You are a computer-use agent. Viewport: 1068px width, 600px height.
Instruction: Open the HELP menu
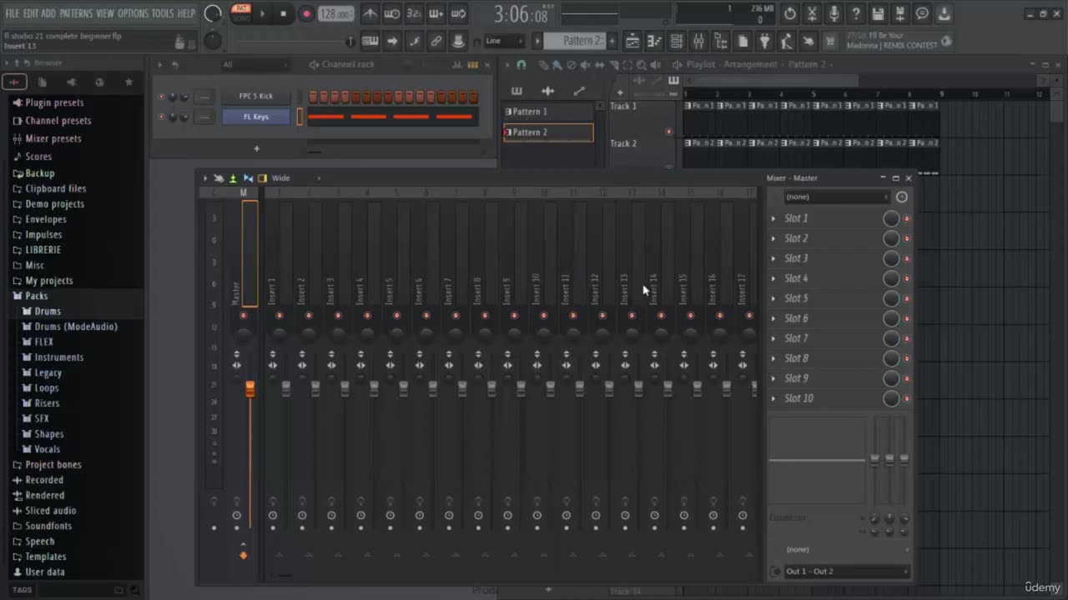coord(186,13)
